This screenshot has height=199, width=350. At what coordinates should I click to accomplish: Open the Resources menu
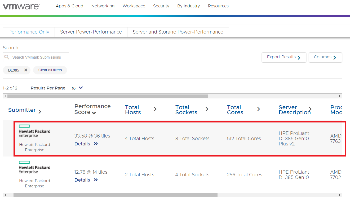218,6
